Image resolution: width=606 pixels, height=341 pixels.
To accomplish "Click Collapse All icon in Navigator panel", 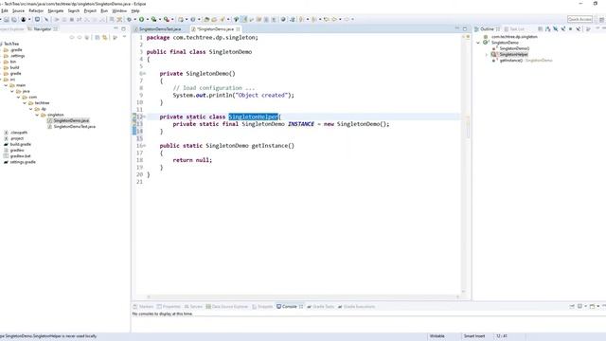I will click(x=97, y=38).
